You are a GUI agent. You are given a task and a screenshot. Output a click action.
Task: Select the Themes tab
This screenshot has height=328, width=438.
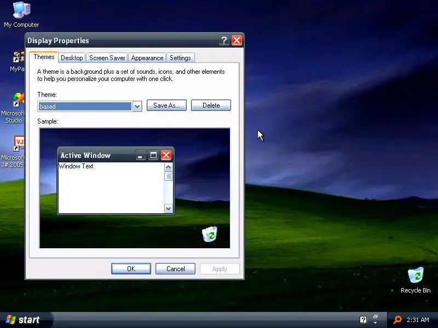(44, 57)
